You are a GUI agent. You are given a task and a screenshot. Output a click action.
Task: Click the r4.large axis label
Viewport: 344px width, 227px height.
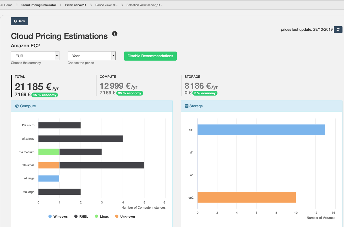(x=29, y=178)
